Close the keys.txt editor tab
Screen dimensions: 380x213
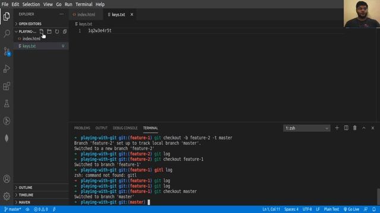[x=132, y=14]
